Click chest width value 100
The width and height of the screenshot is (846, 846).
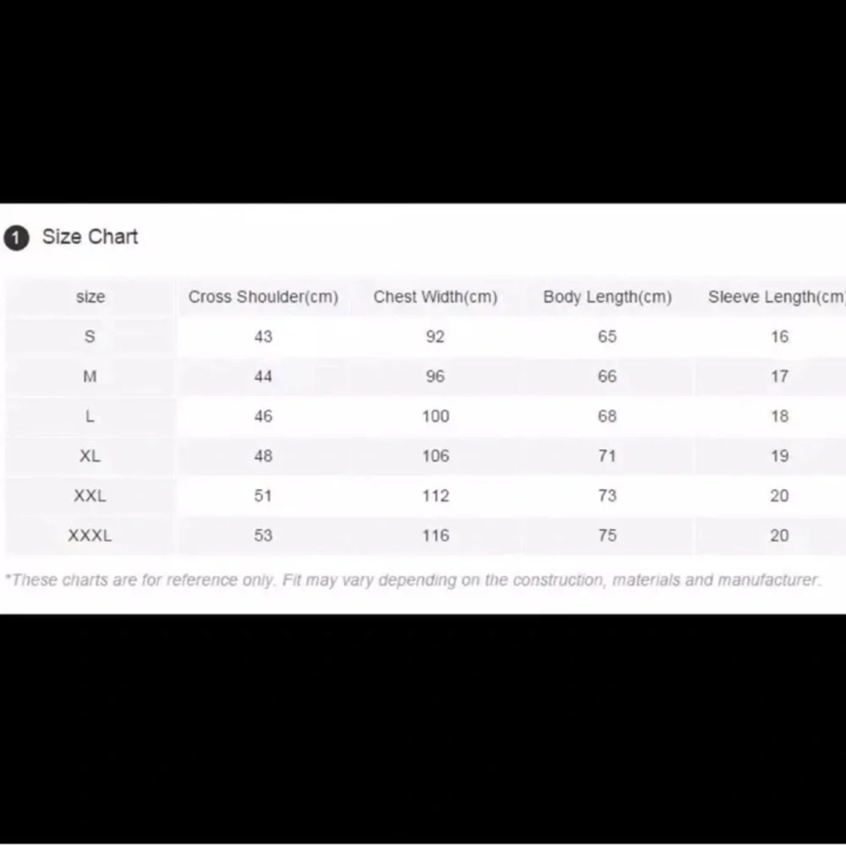436,416
